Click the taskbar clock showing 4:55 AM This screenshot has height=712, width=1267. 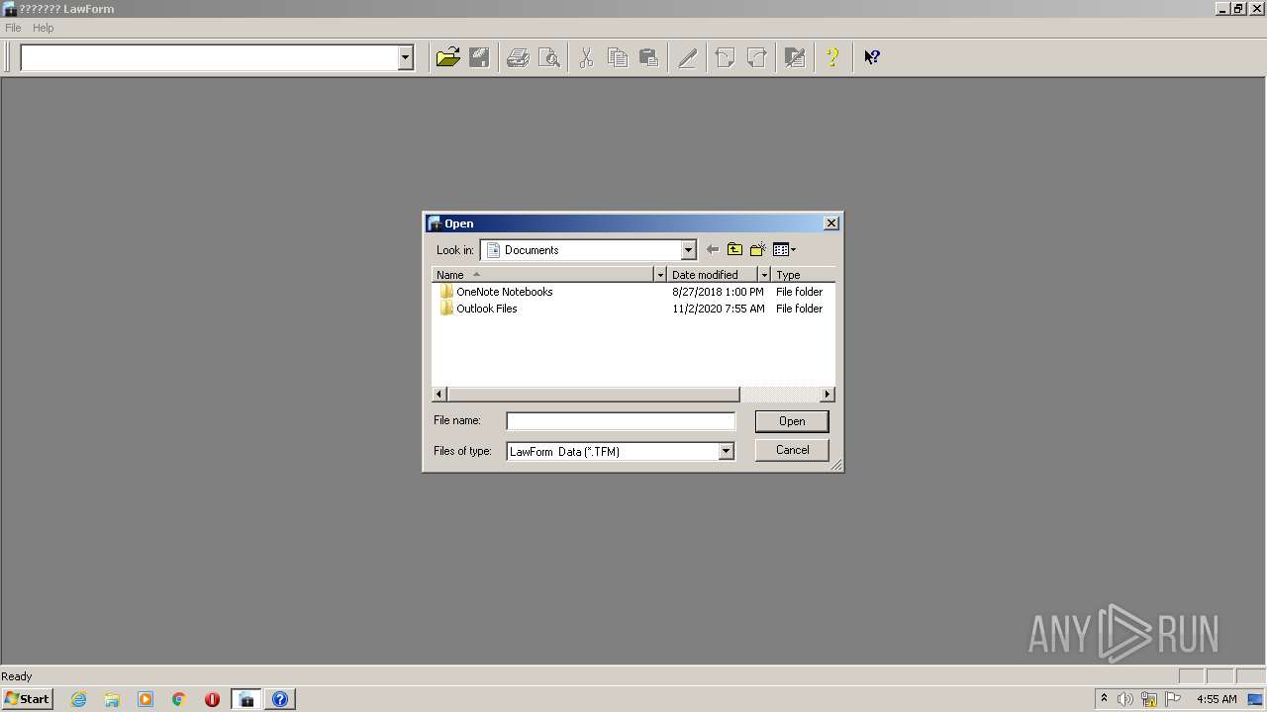(x=1217, y=699)
